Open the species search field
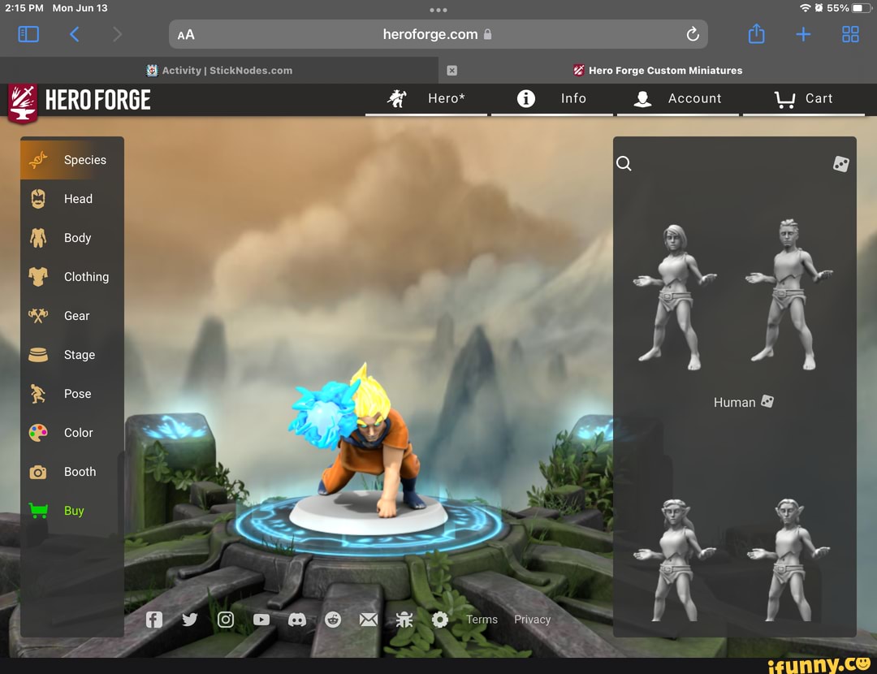The width and height of the screenshot is (877, 674). pyautogui.click(x=624, y=163)
